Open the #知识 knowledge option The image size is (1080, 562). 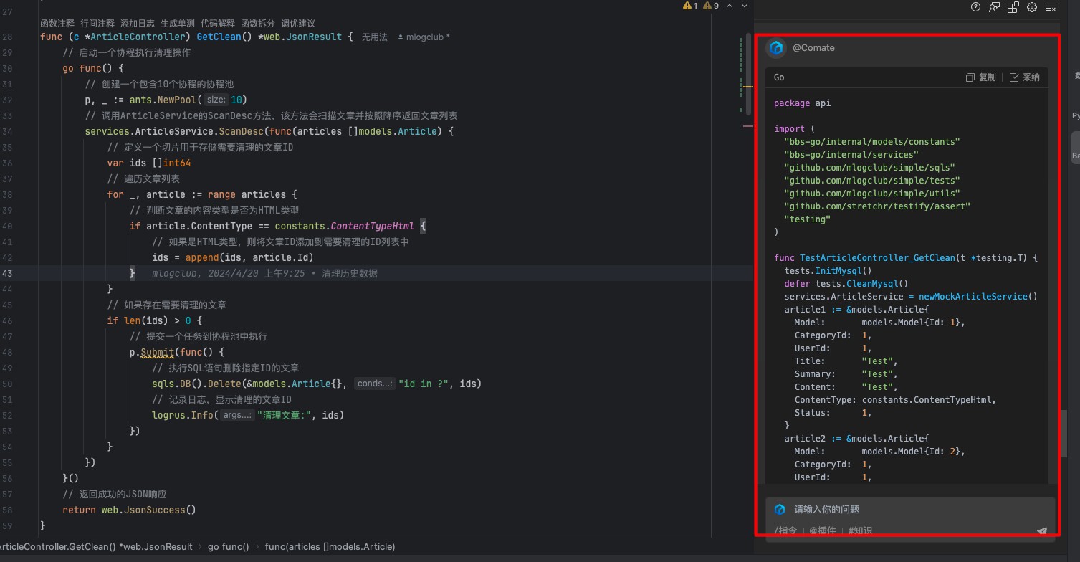(860, 530)
